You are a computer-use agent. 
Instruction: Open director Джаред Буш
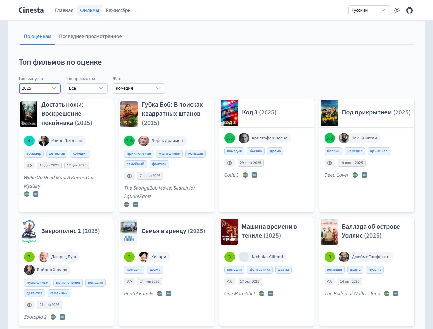click(59, 257)
